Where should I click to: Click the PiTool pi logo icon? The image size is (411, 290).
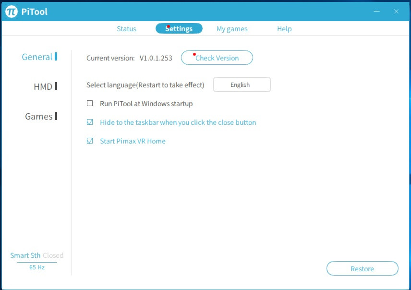point(12,12)
